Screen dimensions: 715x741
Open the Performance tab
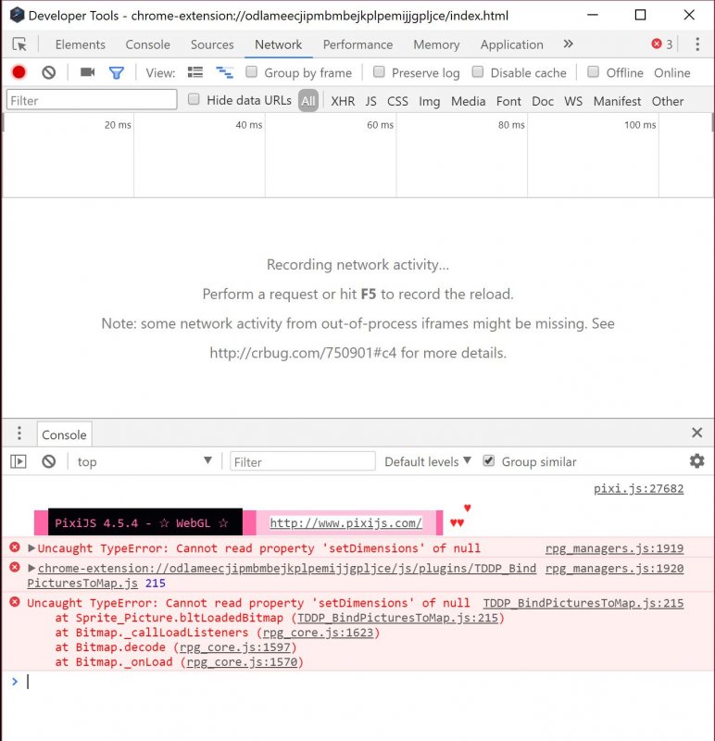[357, 44]
